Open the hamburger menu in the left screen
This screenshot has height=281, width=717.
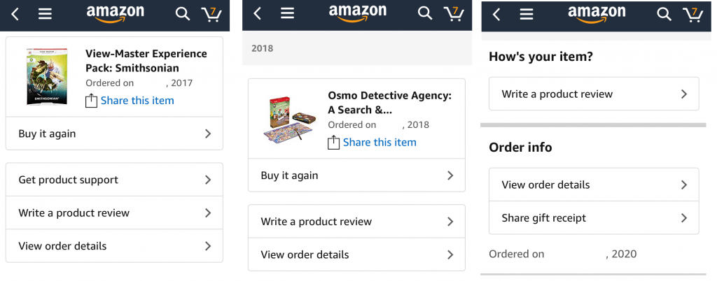[x=45, y=14]
